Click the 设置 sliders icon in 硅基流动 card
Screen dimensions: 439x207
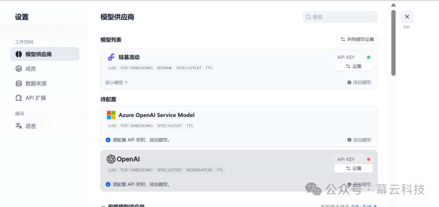coord(348,66)
